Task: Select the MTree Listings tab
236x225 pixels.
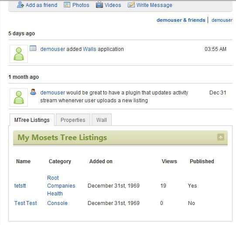Action: click(x=32, y=120)
